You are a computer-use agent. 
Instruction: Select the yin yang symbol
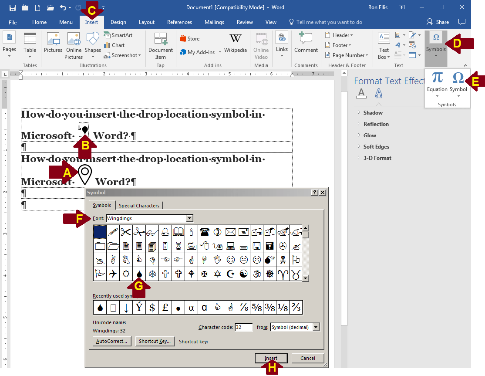(243, 274)
